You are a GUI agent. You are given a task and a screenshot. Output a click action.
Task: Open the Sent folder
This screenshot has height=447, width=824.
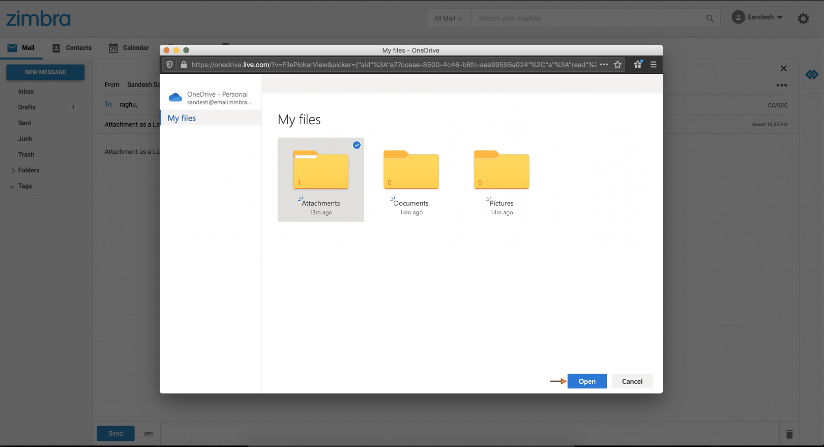[24, 123]
